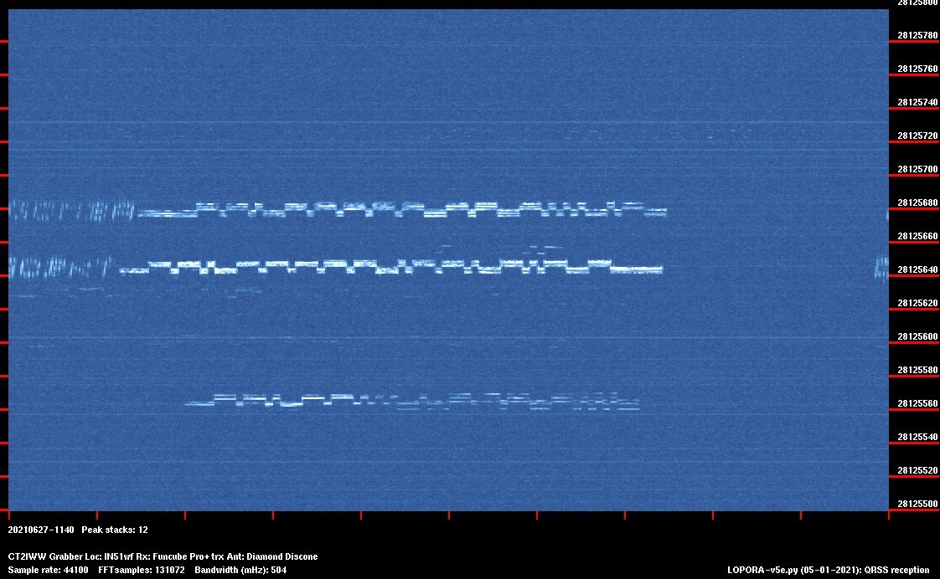The height and width of the screenshot is (579, 940).
Task: Click the 28125780 frequency label
Action: (x=917, y=36)
